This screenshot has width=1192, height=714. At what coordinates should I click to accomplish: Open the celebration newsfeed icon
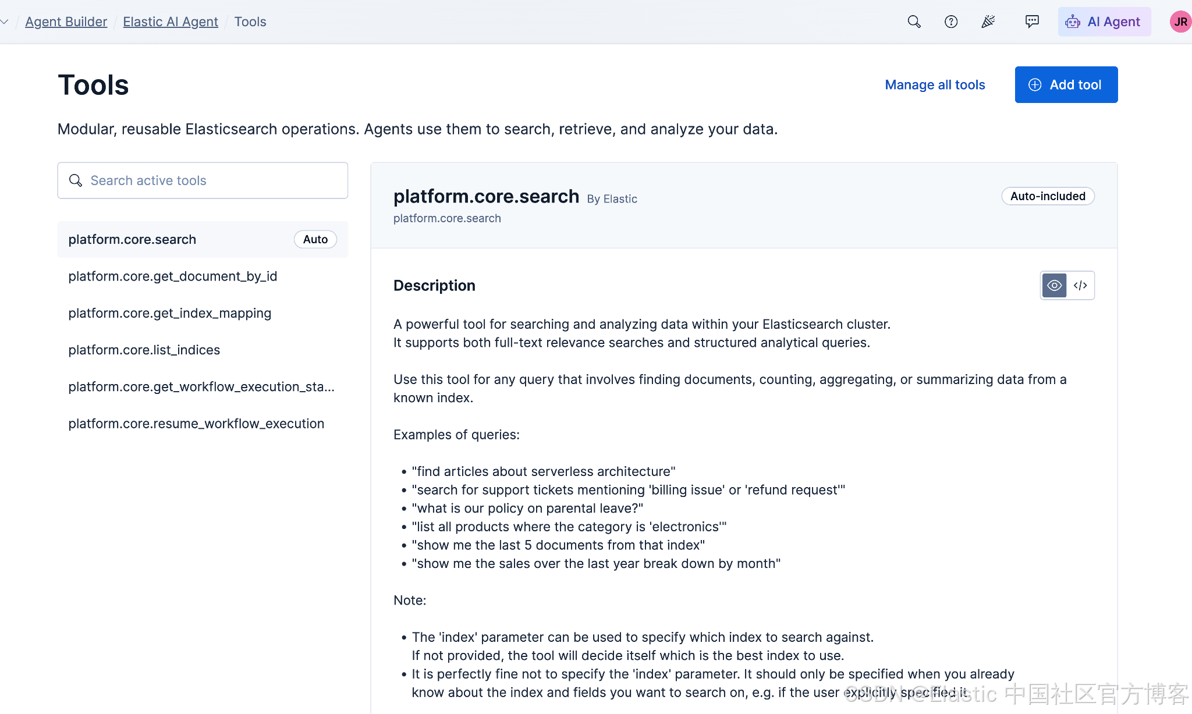click(x=988, y=22)
